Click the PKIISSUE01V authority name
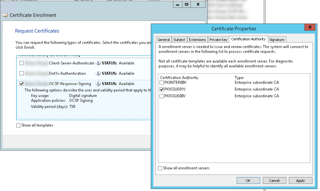Image resolution: width=320 pixels, height=191 pixels. [x=175, y=89]
